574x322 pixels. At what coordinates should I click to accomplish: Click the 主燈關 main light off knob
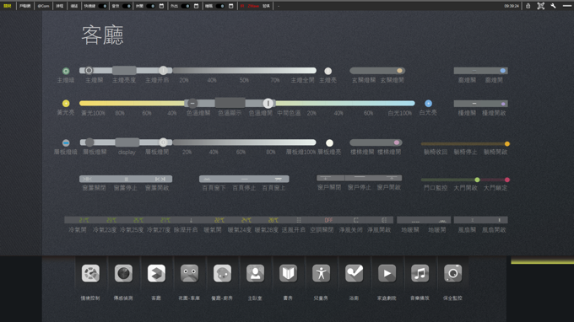89,71
